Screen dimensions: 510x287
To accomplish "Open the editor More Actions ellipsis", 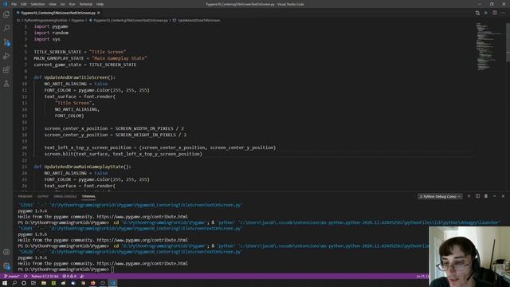I will 503,13.
